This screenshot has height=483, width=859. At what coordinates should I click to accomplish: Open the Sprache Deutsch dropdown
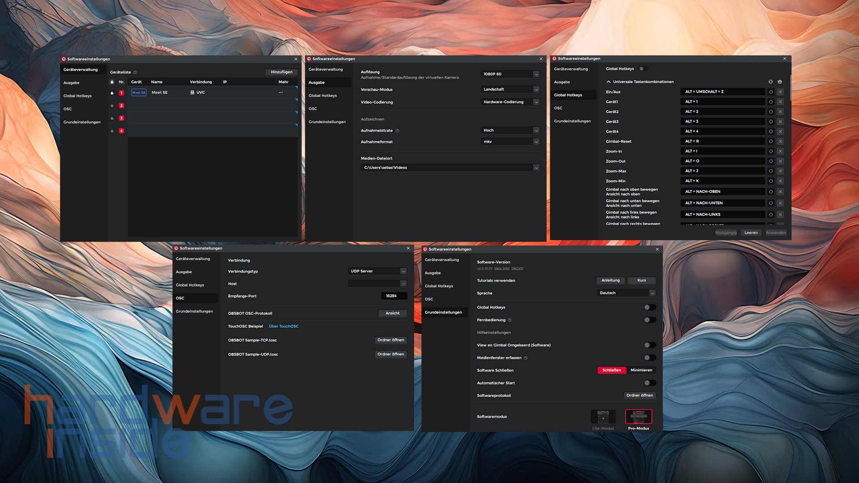point(626,293)
